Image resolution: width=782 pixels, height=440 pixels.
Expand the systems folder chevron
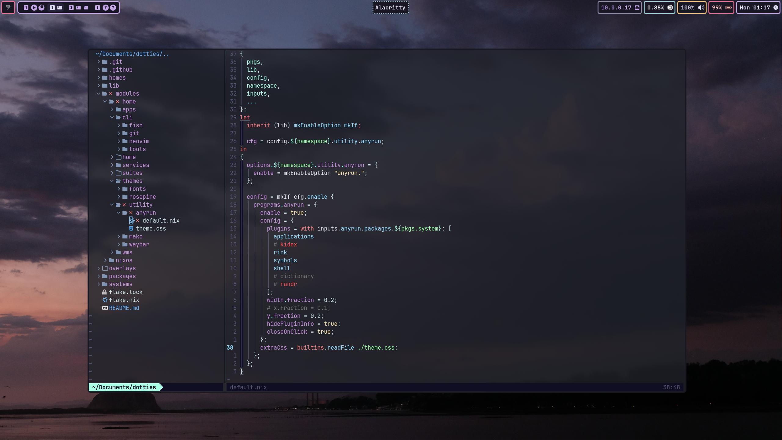[x=98, y=284]
